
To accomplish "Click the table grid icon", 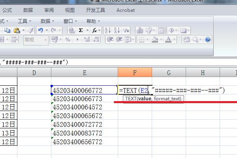I will [x=161, y=30].
